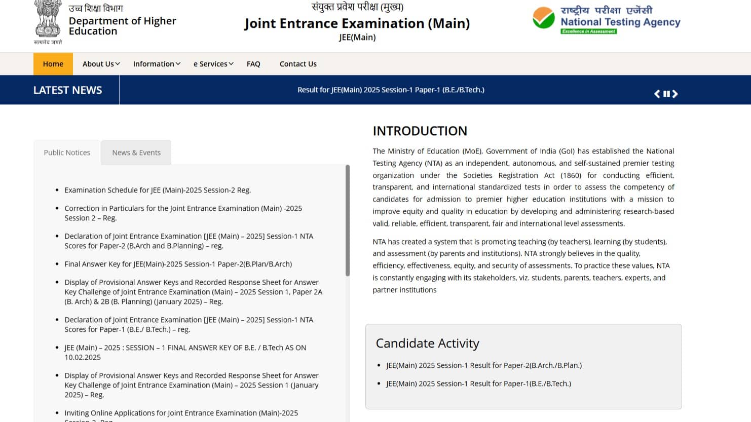Open the Examination Schedule for Session-2 notice
The height and width of the screenshot is (422, 751).
(158, 190)
